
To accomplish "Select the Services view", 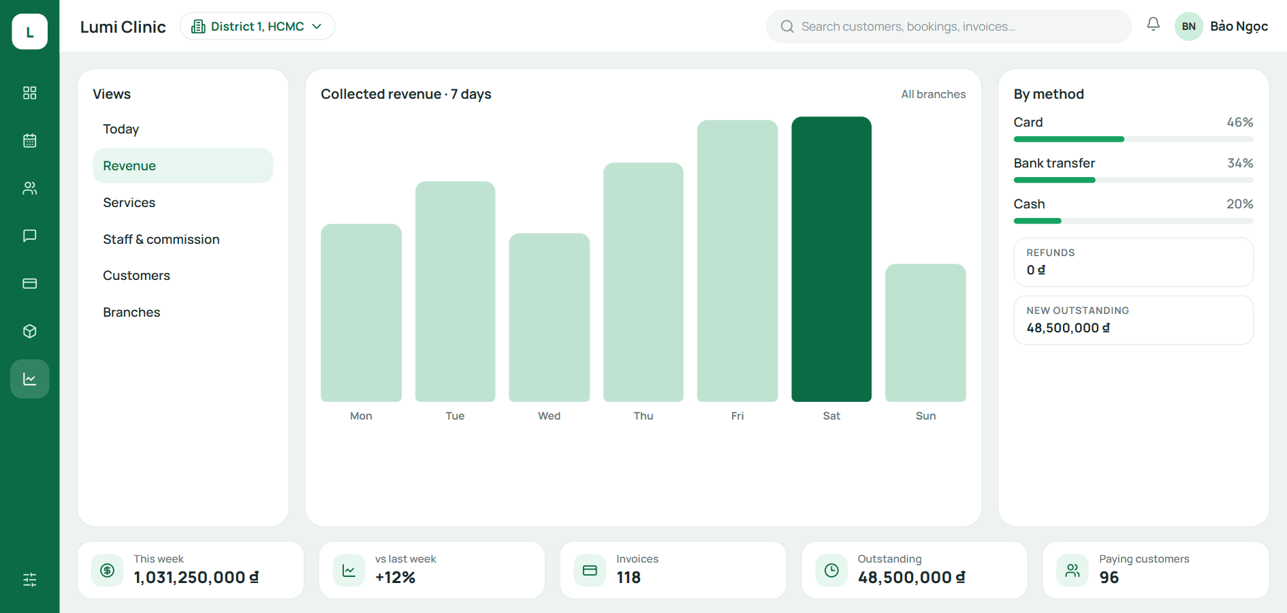I will click(x=182, y=202).
